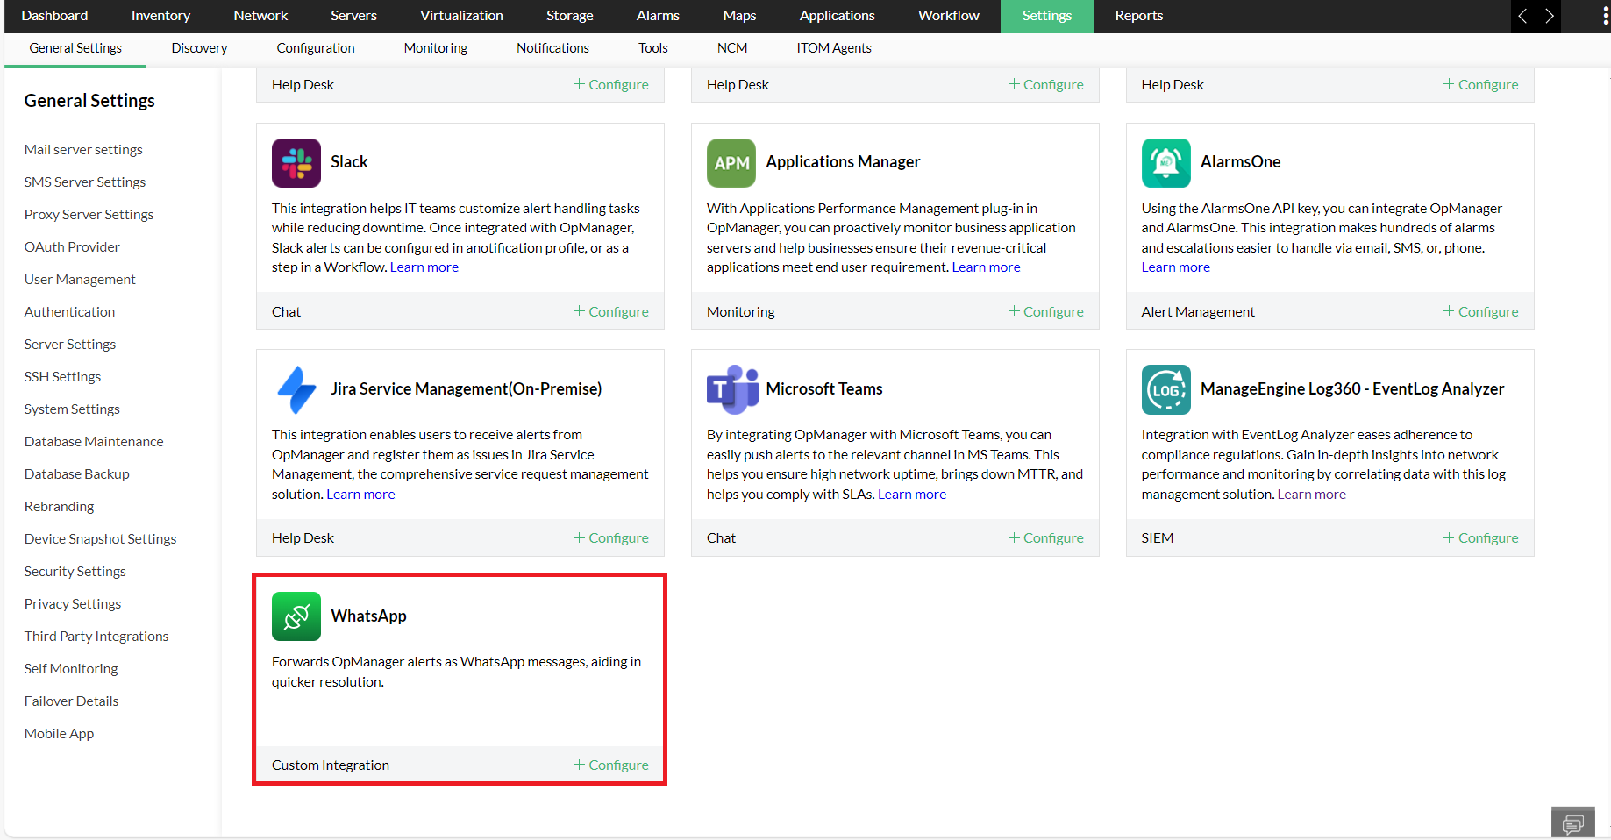Go to next menu with right arrow
1611x840 pixels.
coord(1550,16)
